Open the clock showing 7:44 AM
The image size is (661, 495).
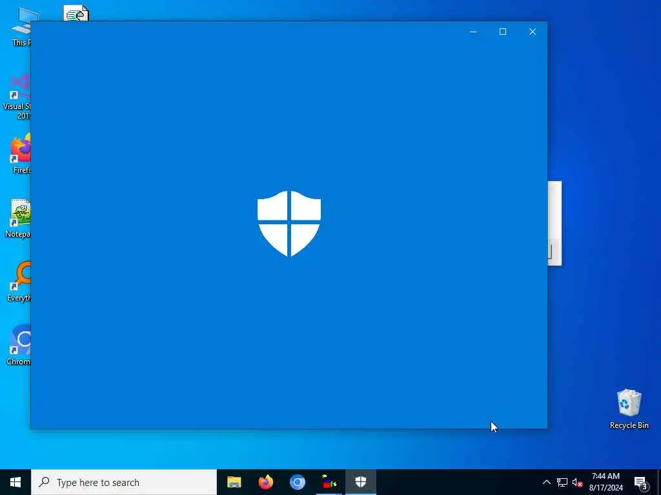pos(605,482)
